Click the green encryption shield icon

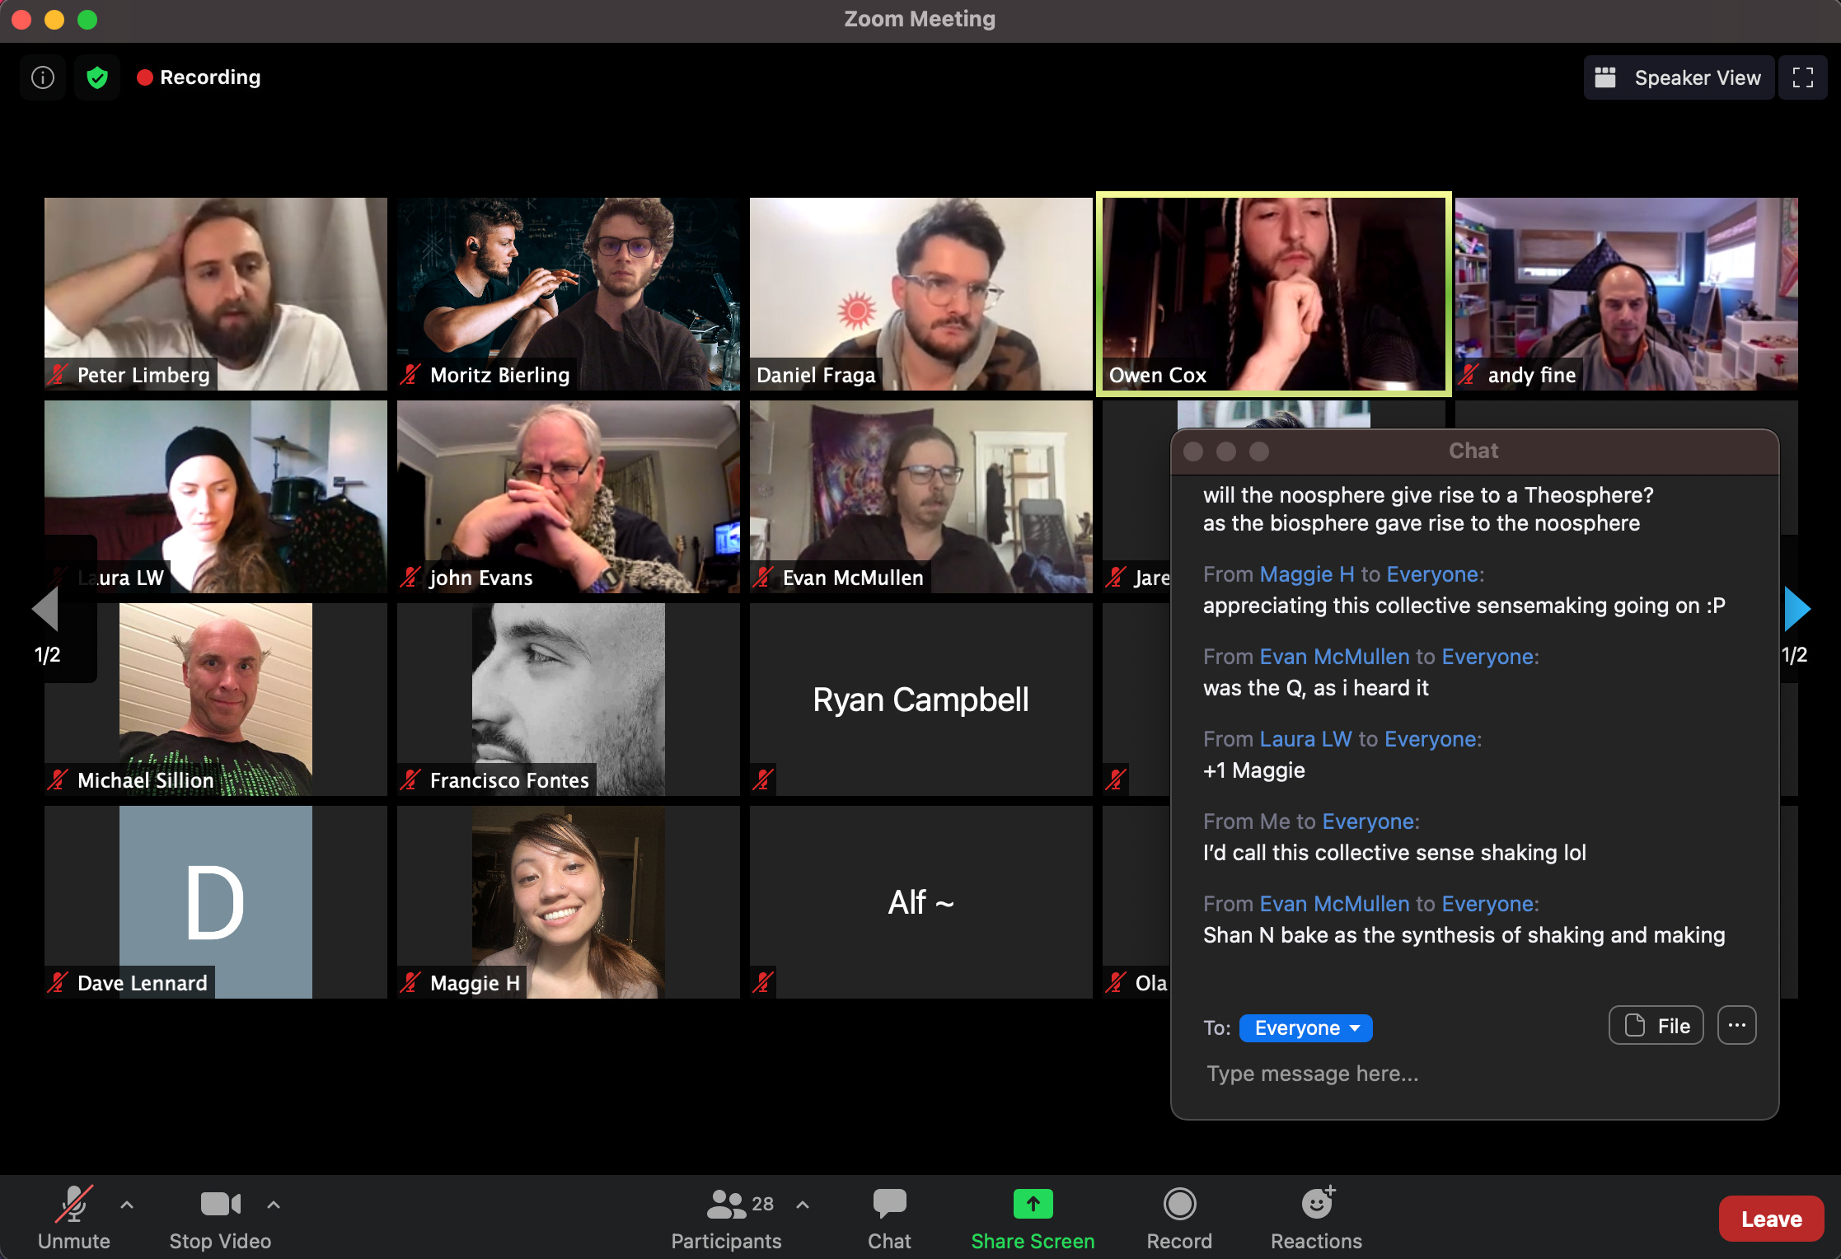tap(97, 77)
